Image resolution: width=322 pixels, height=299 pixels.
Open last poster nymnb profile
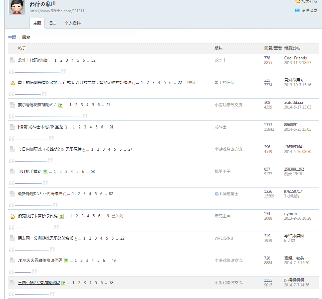click(290, 214)
